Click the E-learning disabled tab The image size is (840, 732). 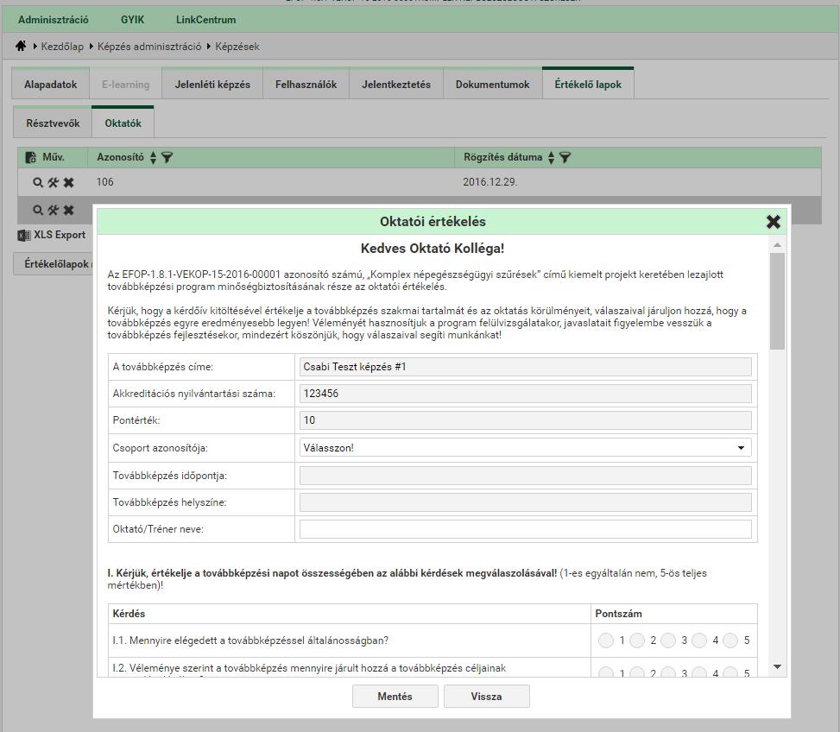click(x=125, y=84)
